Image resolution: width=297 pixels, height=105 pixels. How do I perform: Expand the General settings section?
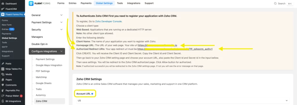(47, 15)
